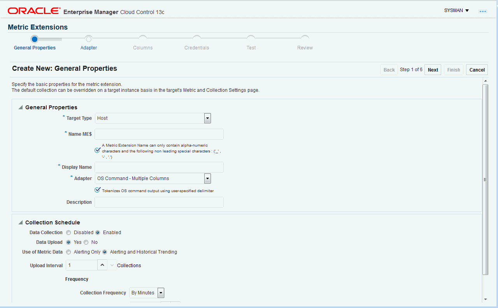The image size is (498, 308).
Task: Click the Back button
Action: point(389,70)
